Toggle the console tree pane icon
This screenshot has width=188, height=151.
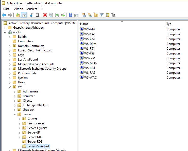click(x=24, y=15)
